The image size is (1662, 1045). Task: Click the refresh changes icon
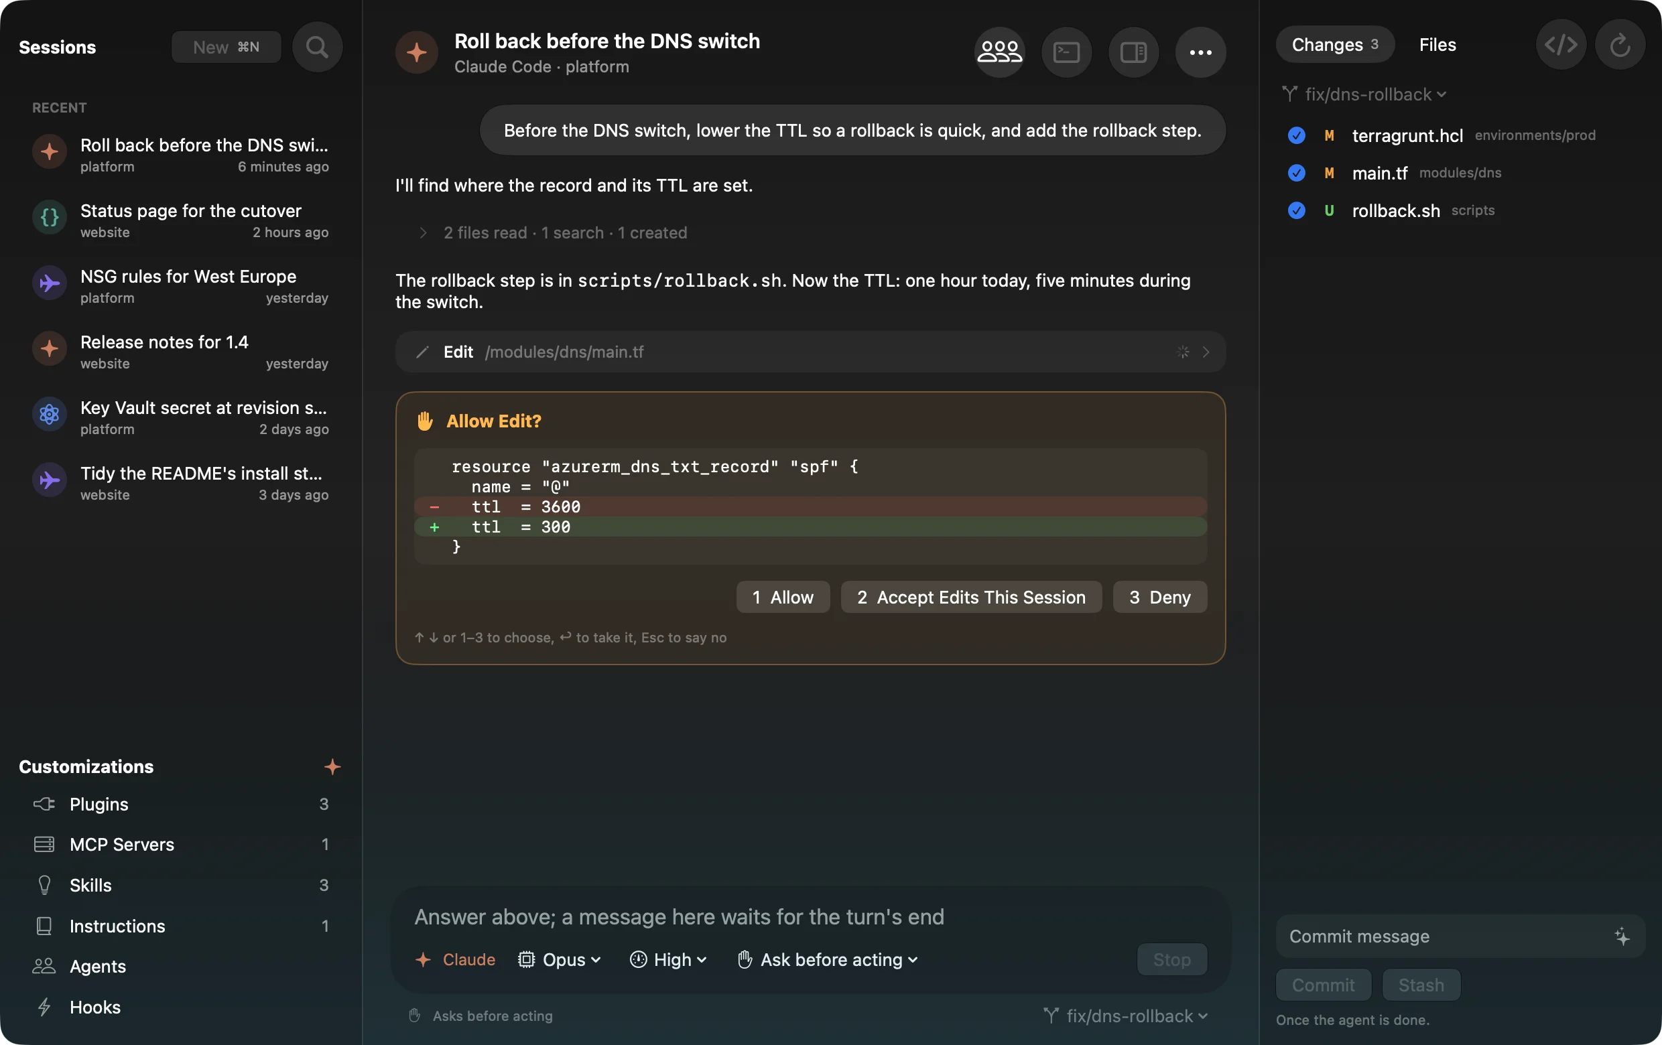click(x=1619, y=45)
